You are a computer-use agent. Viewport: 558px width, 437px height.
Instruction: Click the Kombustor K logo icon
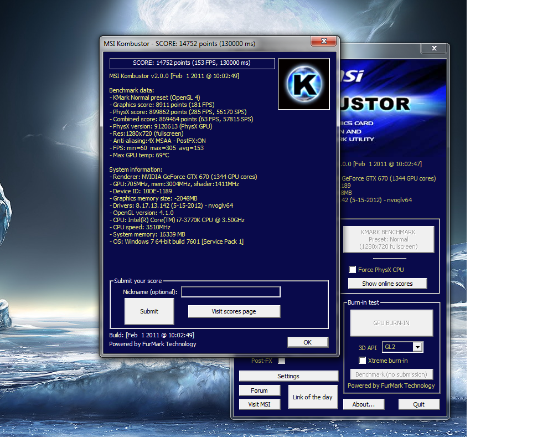pyautogui.click(x=304, y=84)
